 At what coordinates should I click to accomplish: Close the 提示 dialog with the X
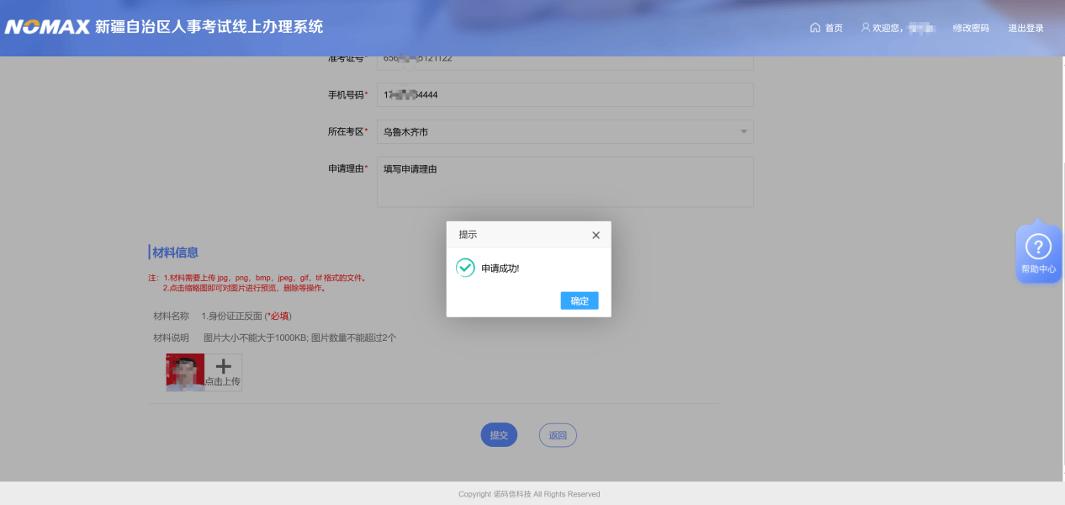coord(596,236)
